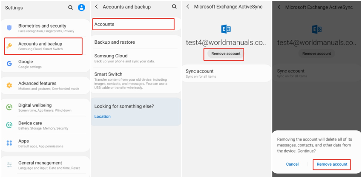
Task: Tap search icon in Accounts and backup
Action: 174,7
